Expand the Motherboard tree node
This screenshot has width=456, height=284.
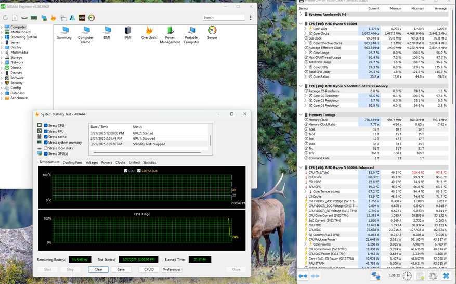(x=2, y=32)
